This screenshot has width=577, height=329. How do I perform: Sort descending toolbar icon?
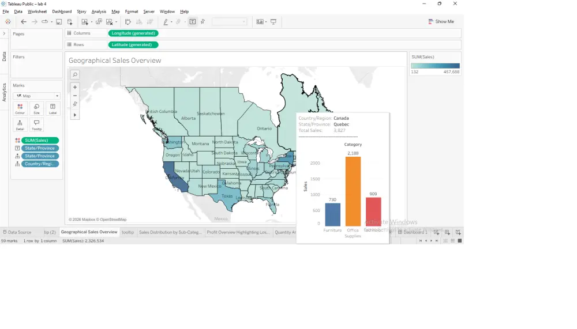pos(150,22)
